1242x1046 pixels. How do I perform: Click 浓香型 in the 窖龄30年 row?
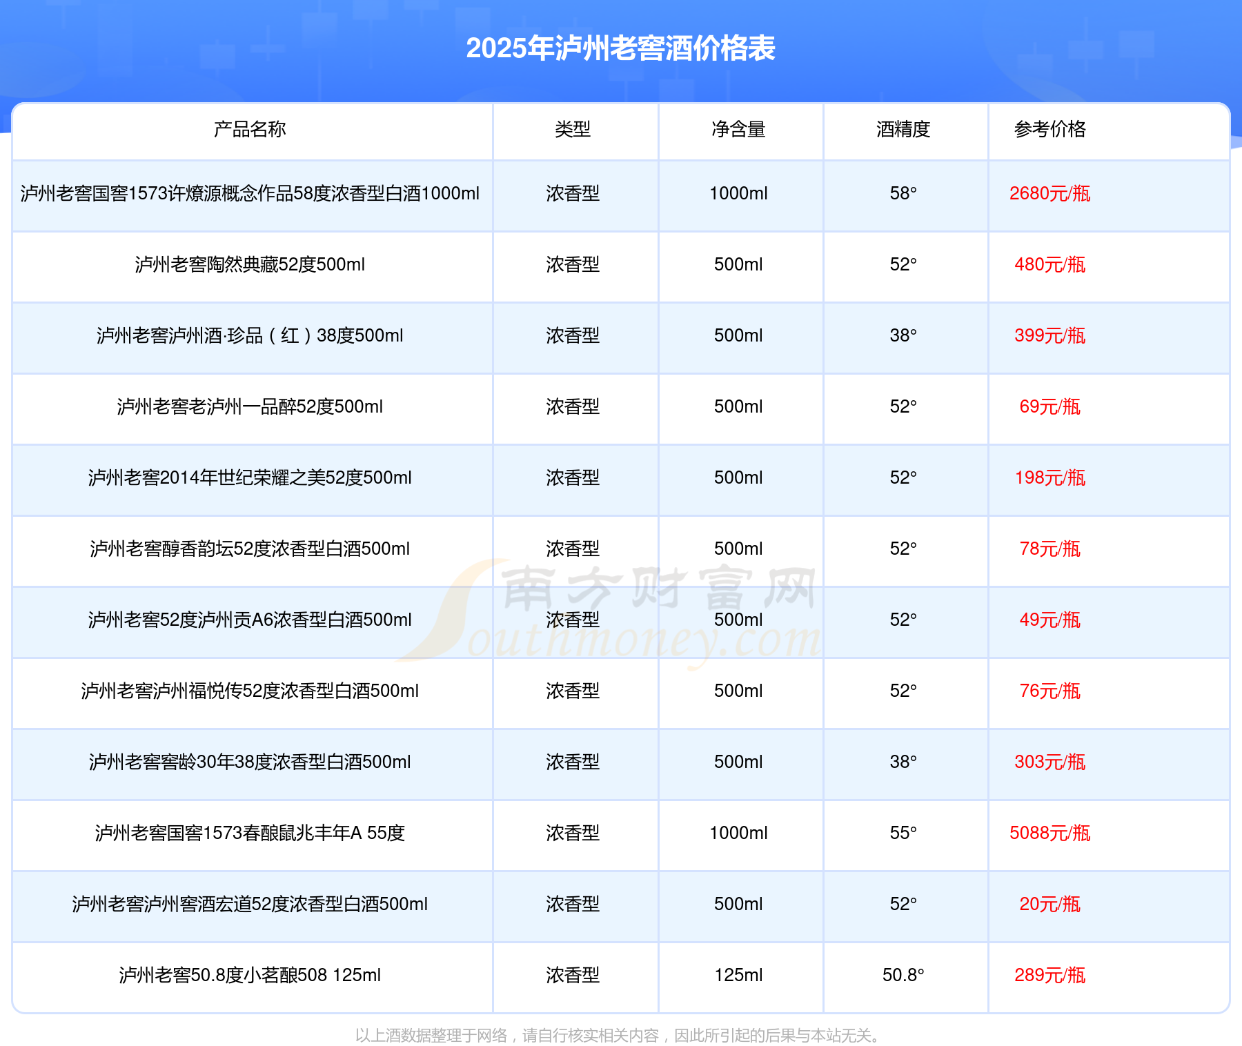click(x=573, y=762)
